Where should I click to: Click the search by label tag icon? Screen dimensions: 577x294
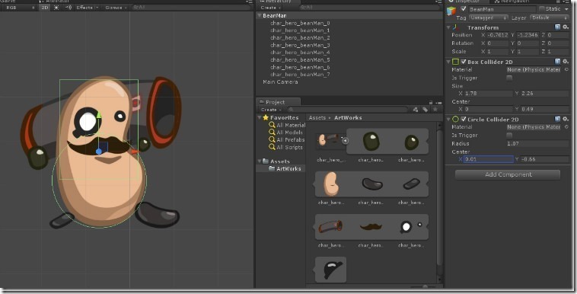point(425,110)
